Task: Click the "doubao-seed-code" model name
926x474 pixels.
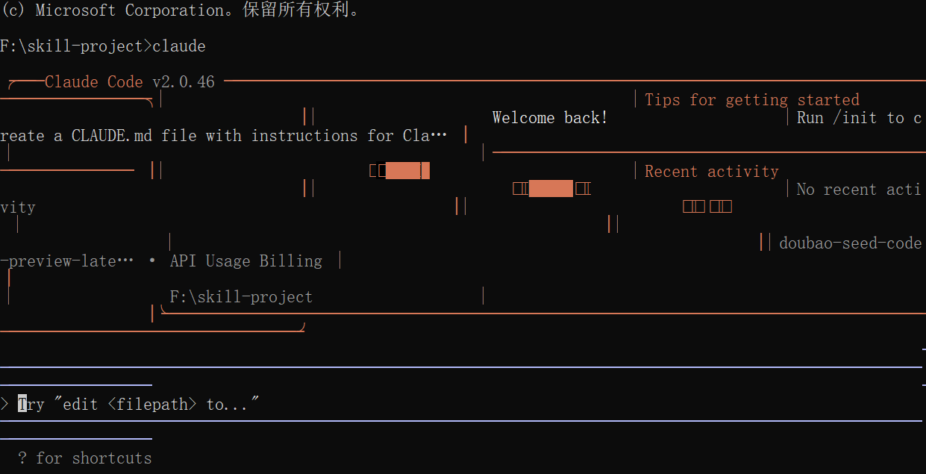Action: tap(851, 243)
